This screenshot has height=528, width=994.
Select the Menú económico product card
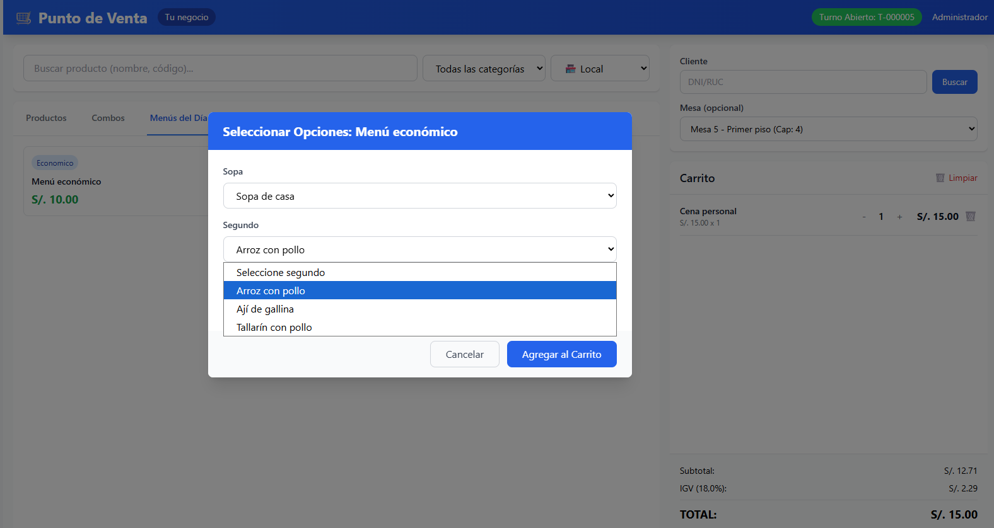click(116, 181)
